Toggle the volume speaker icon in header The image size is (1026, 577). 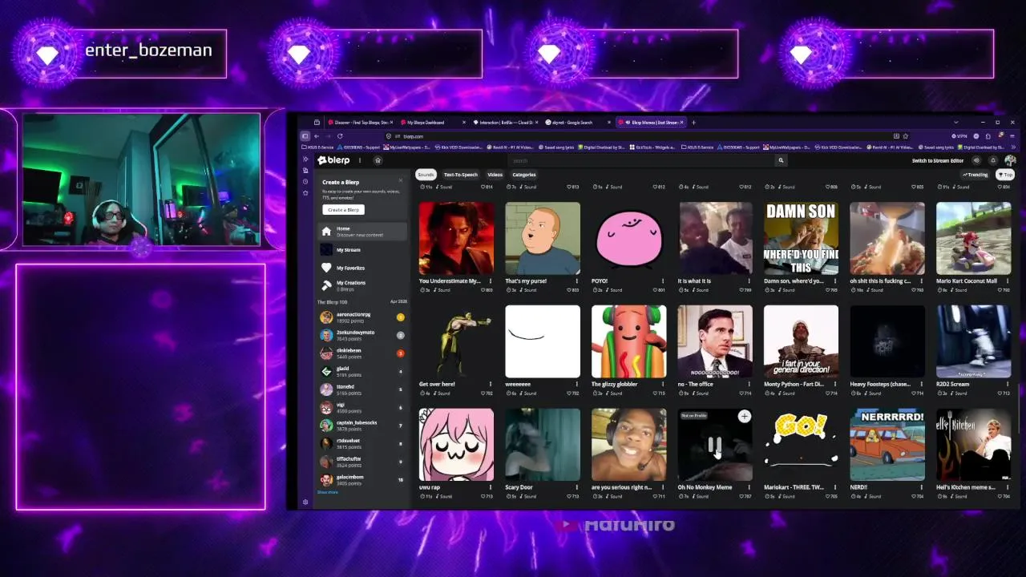click(976, 160)
